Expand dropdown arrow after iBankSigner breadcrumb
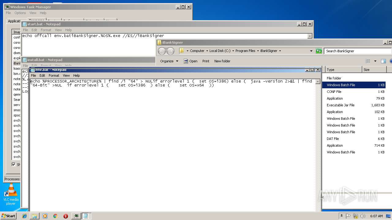The height and width of the screenshot is (220, 392). pyautogui.click(x=280, y=51)
